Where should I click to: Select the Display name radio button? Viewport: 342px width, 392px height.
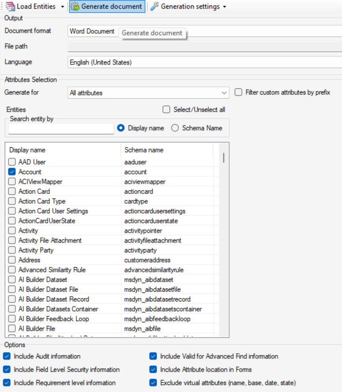coord(121,128)
